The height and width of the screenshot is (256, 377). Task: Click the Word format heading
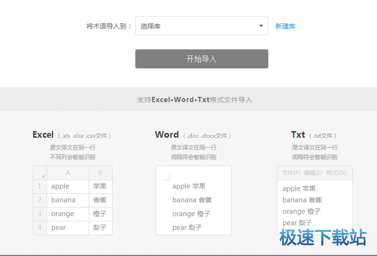click(x=167, y=135)
